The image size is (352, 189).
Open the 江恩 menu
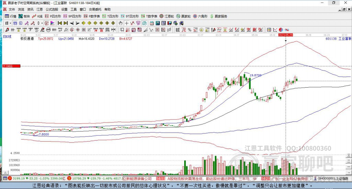click(x=40, y=9)
